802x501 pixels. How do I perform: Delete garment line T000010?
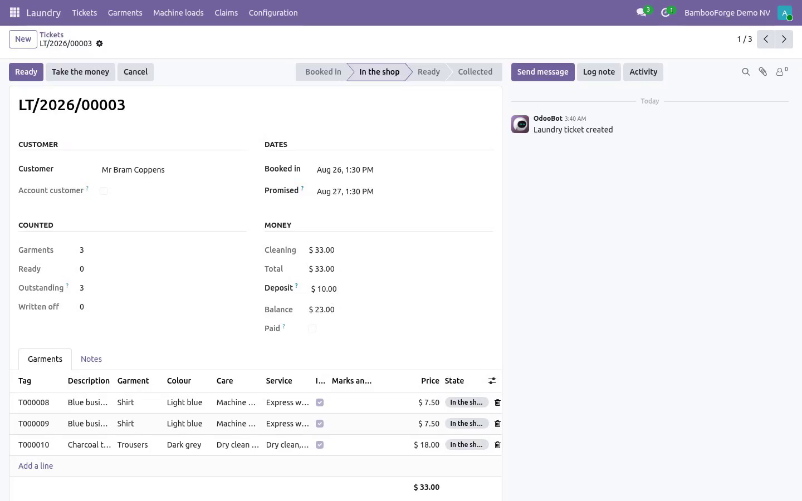tap(498, 445)
